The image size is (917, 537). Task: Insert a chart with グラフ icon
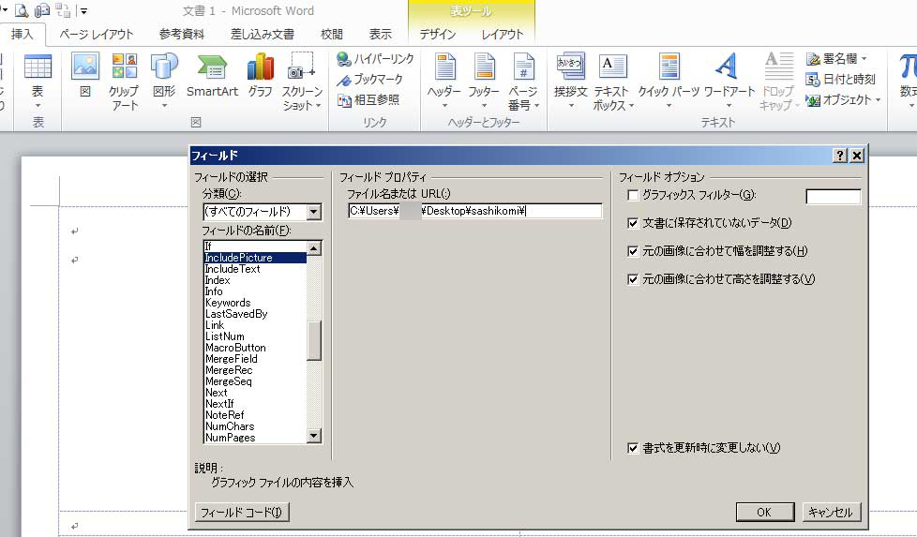coord(260,76)
